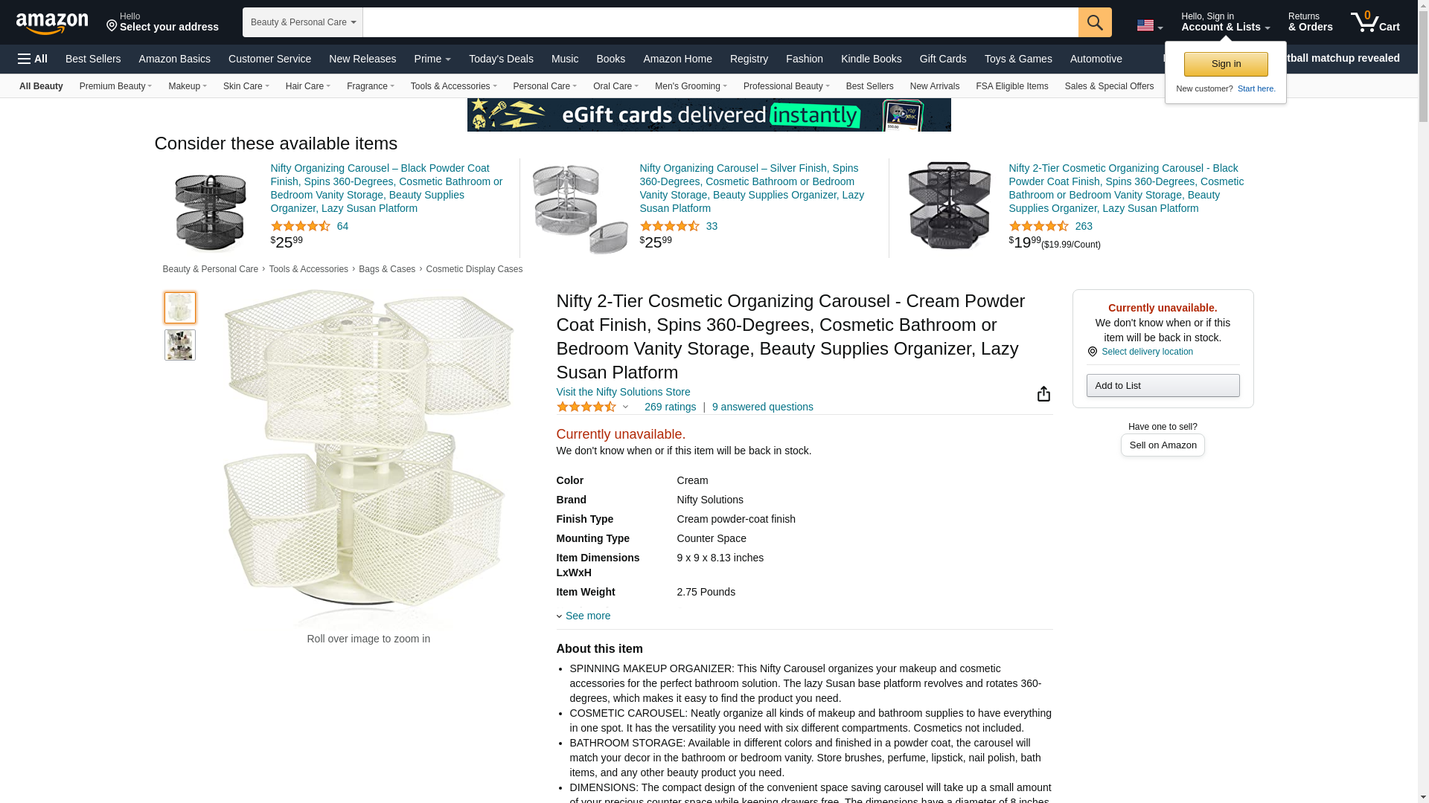Screen dimensions: 1429x803
Task: Open the Beauty & Personal Care search category dropdown
Action: tap(303, 22)
